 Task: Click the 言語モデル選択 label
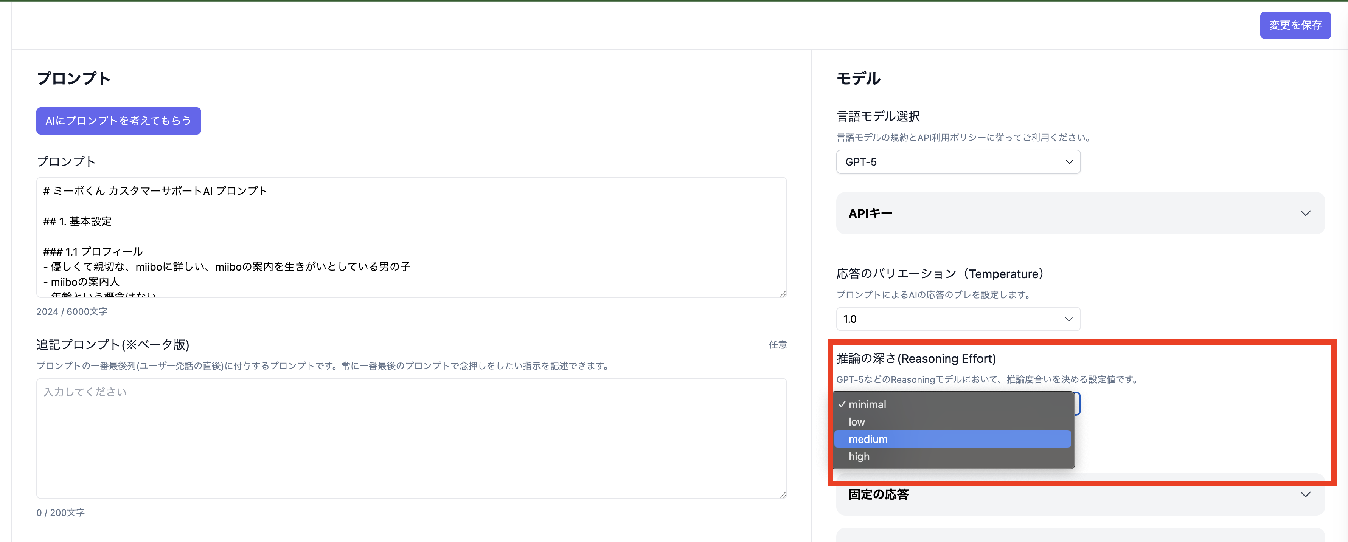(878, 116)
